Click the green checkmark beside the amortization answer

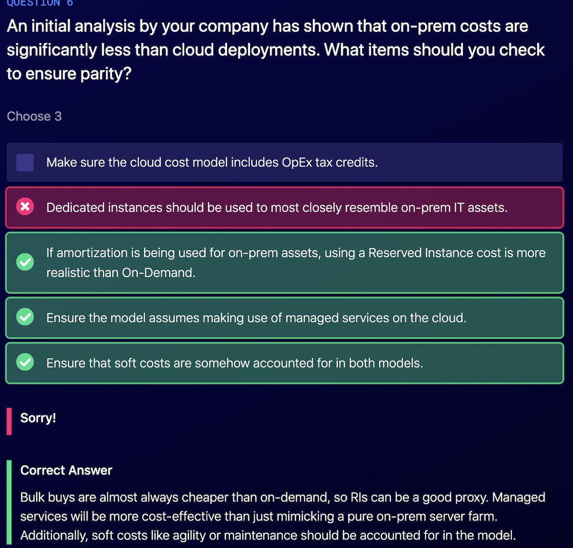coord(25,262)
